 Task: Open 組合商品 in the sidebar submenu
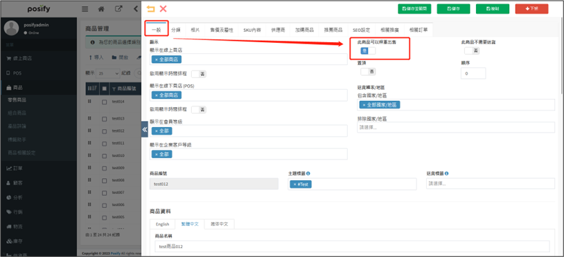17,113
